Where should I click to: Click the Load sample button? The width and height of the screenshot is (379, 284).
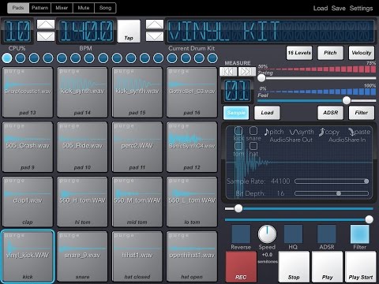(267, 113)
